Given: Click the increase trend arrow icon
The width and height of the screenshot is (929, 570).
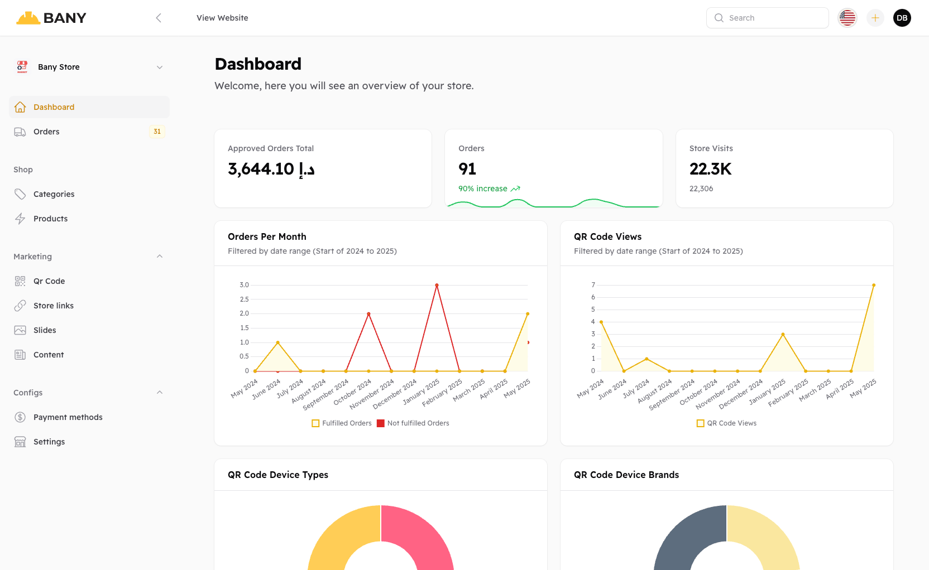Looking at the screenshot, I should (x=515, y=189).
